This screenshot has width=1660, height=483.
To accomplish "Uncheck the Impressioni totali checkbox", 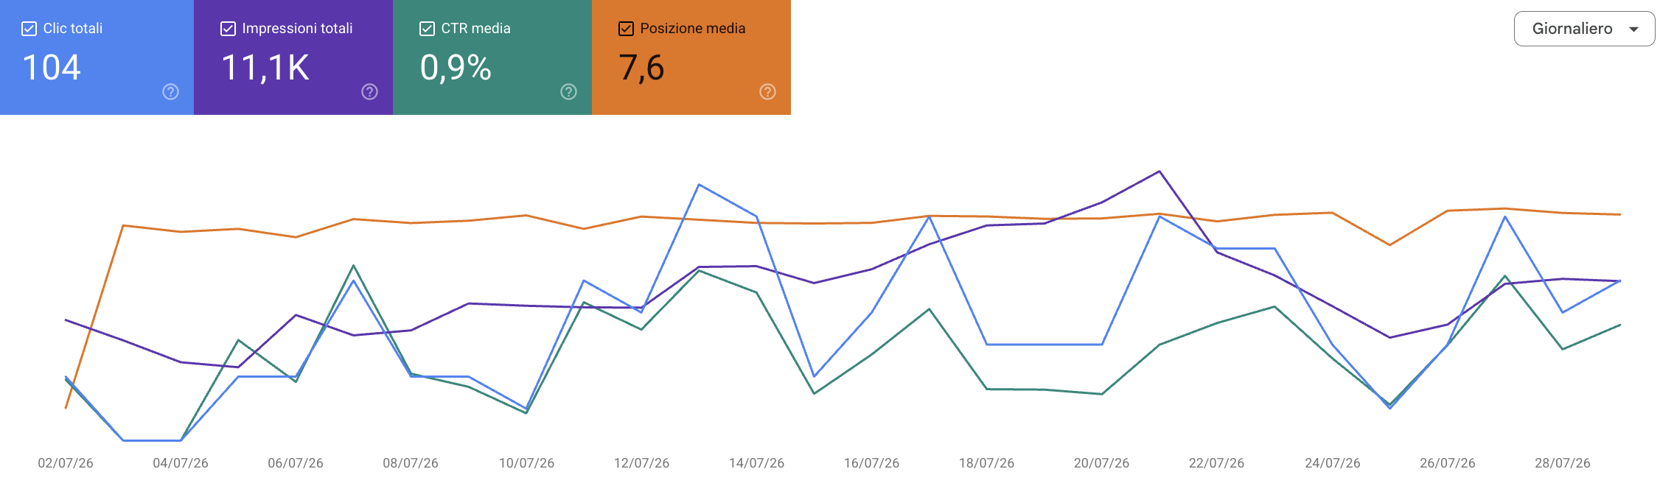I will tap(229, 29).
